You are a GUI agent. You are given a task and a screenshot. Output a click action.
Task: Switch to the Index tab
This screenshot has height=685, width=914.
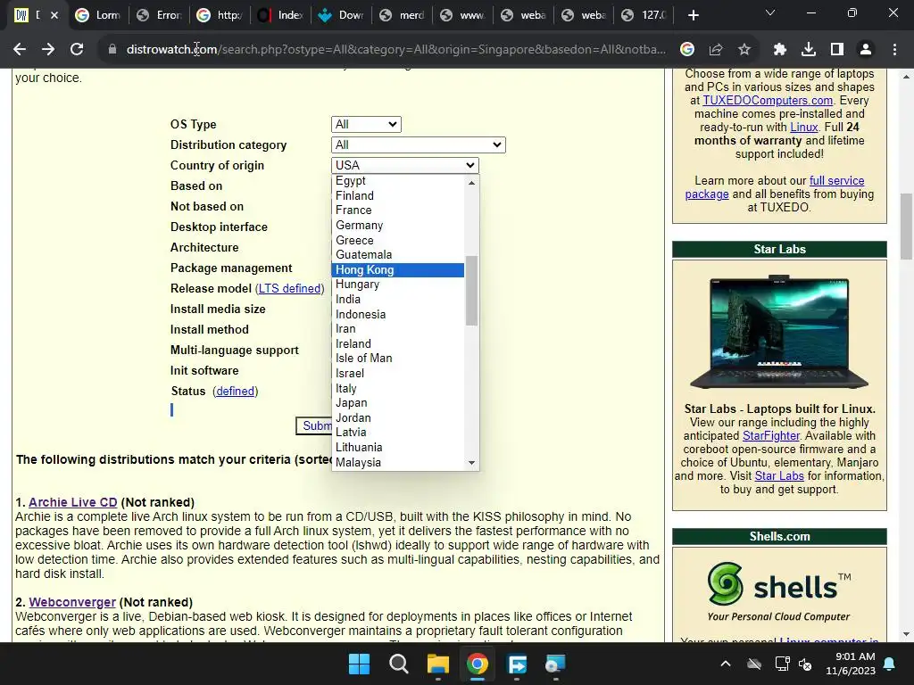(281, 15)
